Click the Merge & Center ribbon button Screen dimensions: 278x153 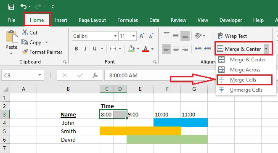click(239, 49)
